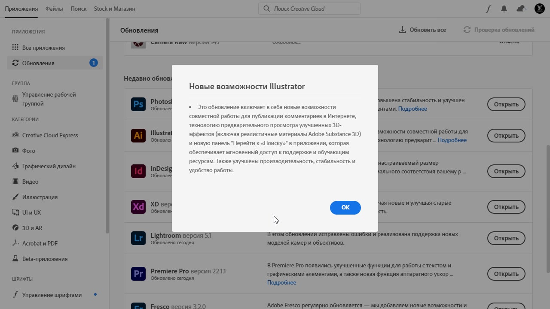The image size is (550, 309).
Task: Open InDesign with its Открыть button
Action: pos(506,171)
